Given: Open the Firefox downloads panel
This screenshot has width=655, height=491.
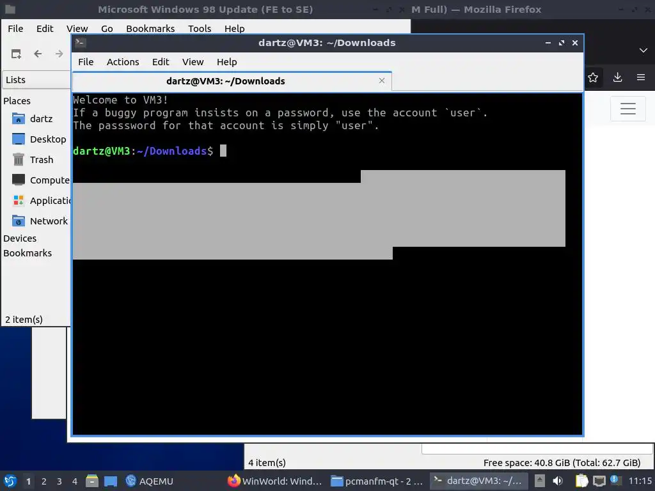Looking at the screenshot, I should pyautogui.click(x=617, y=77).
